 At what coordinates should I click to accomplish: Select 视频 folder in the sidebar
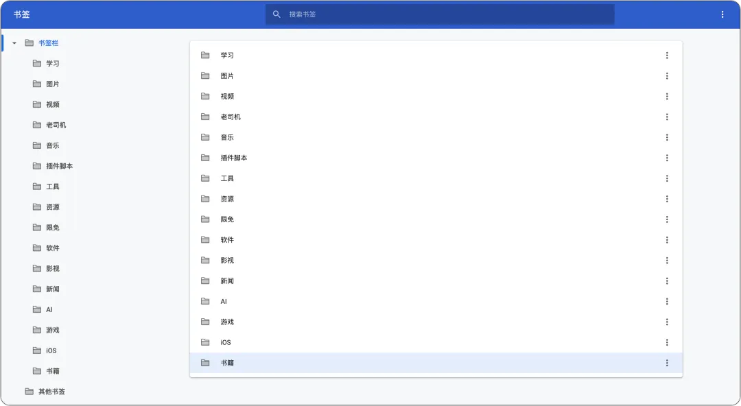52,104
